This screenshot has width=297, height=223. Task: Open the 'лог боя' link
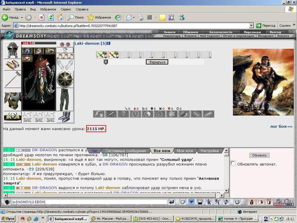click(x=281, y=126)
